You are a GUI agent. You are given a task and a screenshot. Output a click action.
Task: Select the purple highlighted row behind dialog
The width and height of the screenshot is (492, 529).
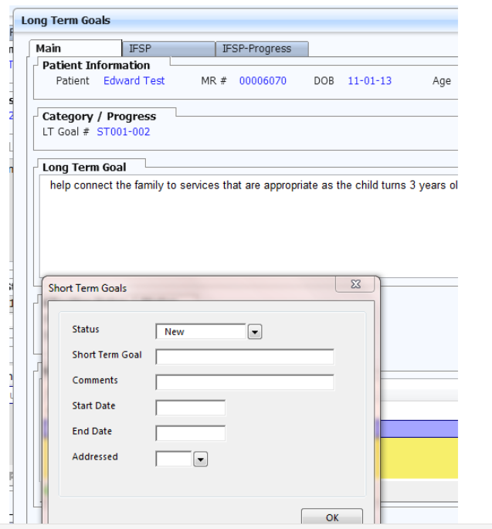pyautogui.click(x=417, y=429)
